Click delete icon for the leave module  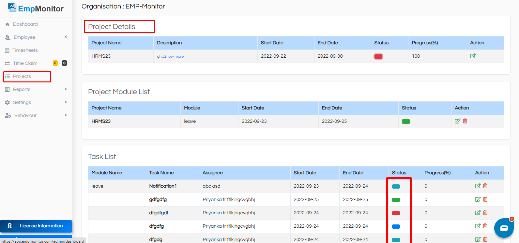point(465,121)
